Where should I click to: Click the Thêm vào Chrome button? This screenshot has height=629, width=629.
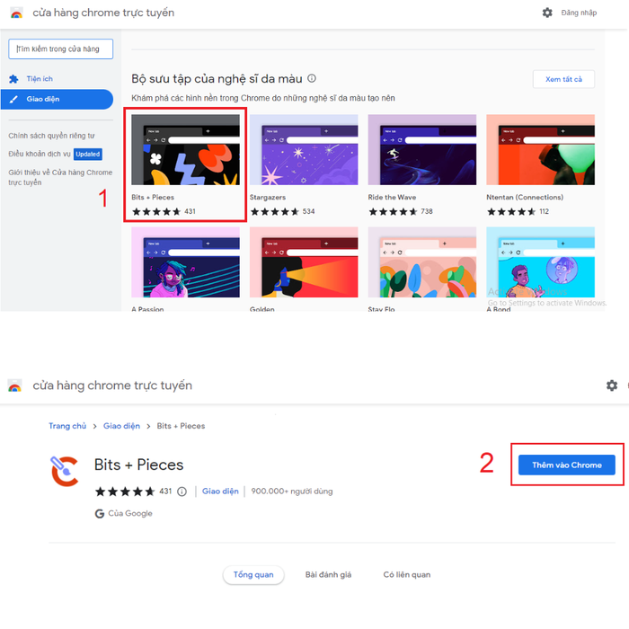[566, 465]
